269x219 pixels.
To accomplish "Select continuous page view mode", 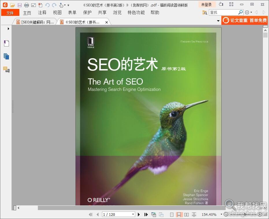I will [x=179, y=215].
